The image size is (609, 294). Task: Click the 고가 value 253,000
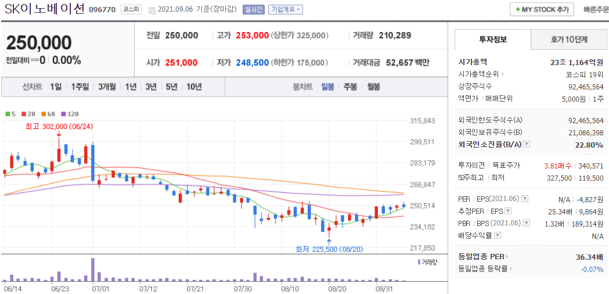[x=253, y=35]
